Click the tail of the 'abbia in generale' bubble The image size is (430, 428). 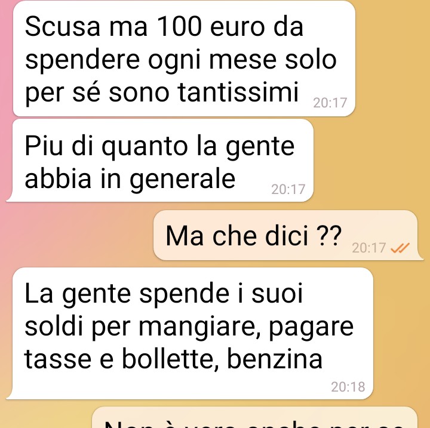(x=10, y=198)
